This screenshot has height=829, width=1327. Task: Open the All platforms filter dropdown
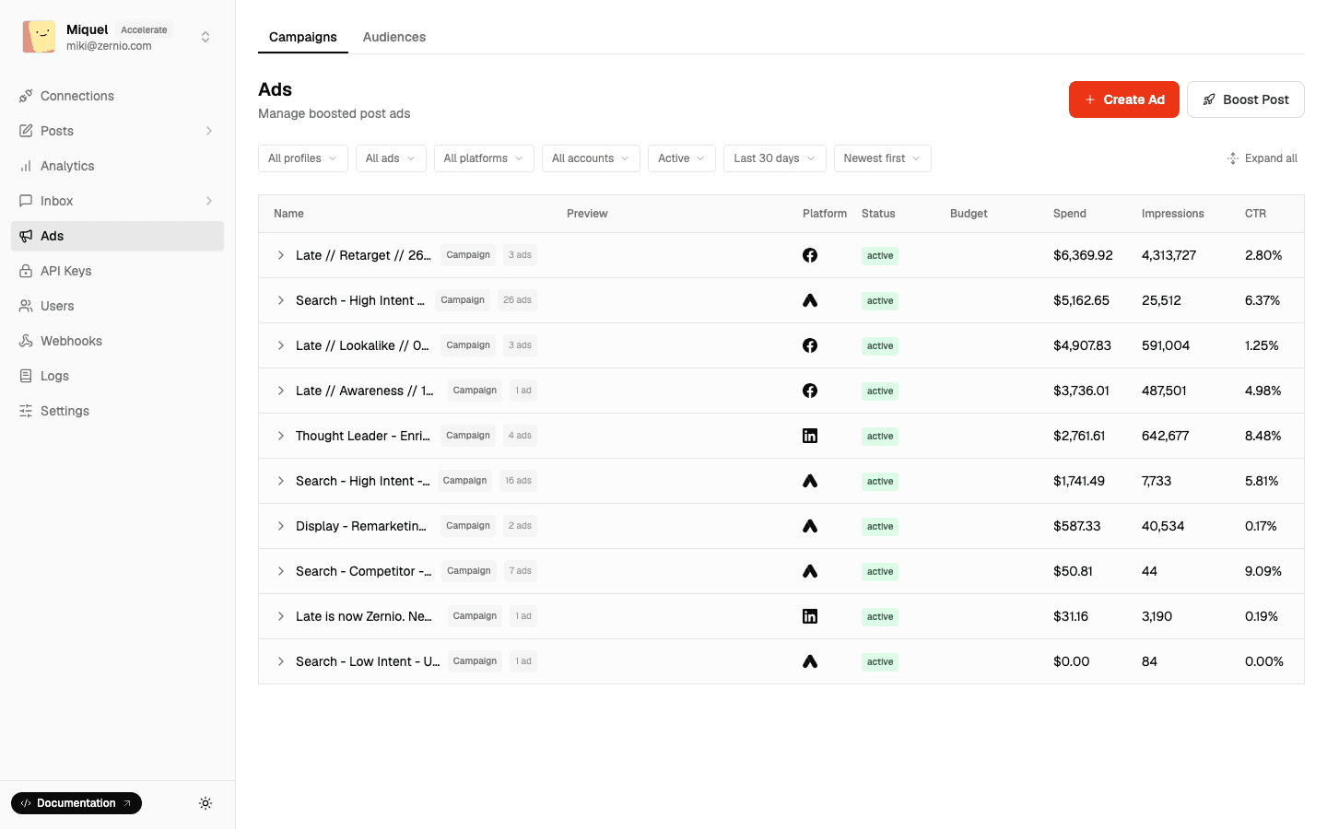(x=483, y=158)
